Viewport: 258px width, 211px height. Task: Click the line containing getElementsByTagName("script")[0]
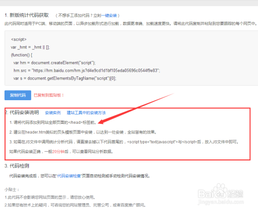coord(65,78)
